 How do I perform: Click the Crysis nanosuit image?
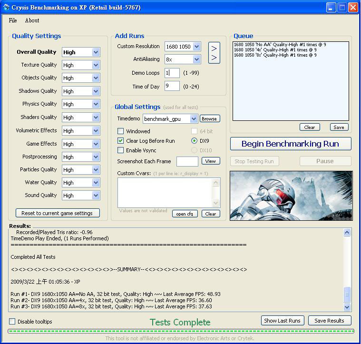291,196
